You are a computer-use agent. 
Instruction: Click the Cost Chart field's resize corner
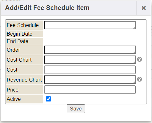click(x=134, y=62)
